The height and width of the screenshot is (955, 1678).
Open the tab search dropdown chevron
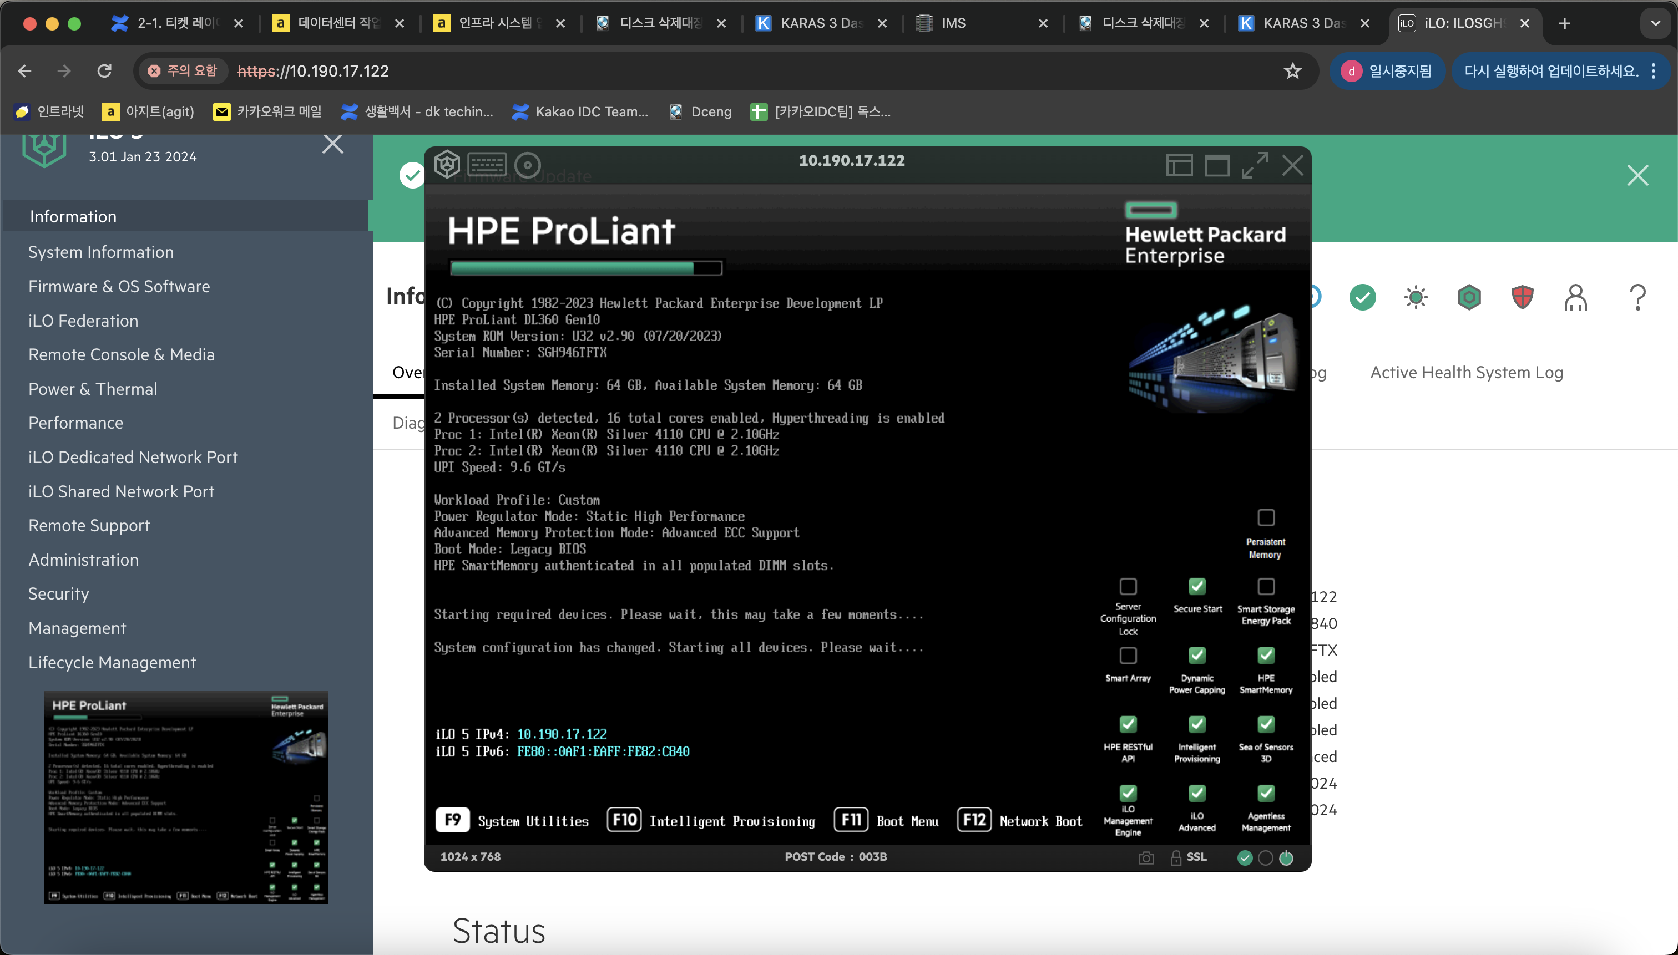1655,24
